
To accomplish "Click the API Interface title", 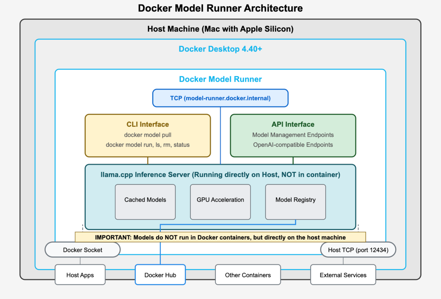I will (293, 124).
